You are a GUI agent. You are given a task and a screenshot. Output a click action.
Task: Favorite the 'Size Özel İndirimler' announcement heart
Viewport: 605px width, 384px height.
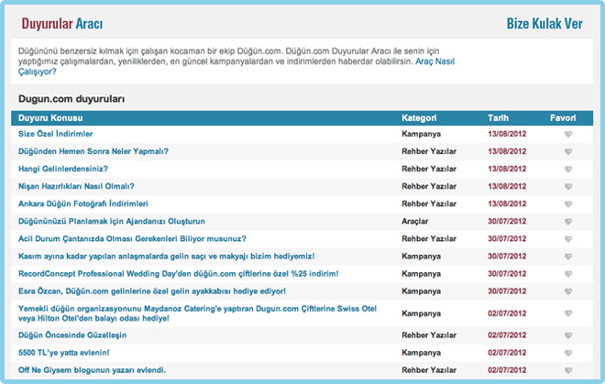pos(568,135)
